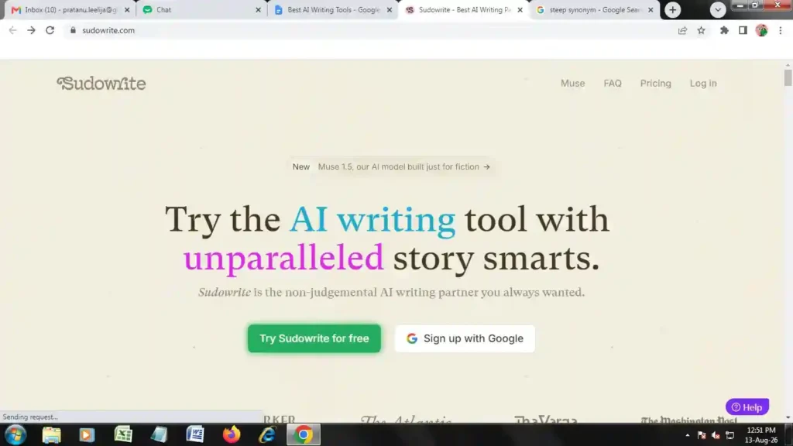Close the Chat tab
793x446 pixels.
click(258, 9)
